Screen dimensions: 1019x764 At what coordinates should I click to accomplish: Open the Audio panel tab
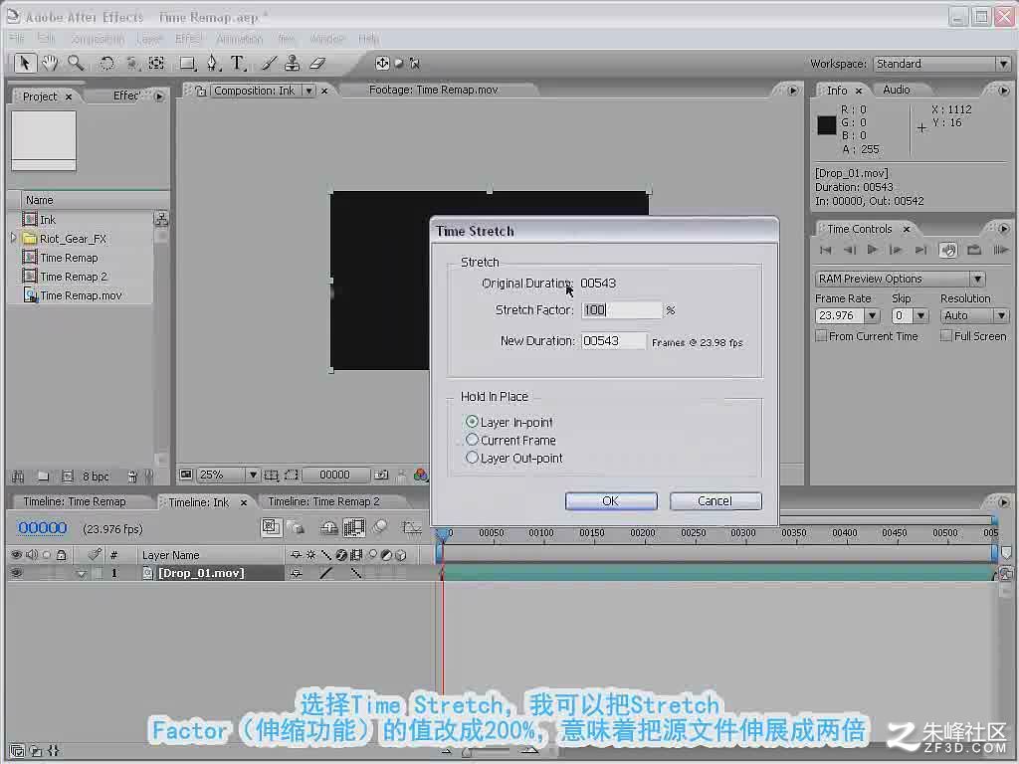pos(897,90)
